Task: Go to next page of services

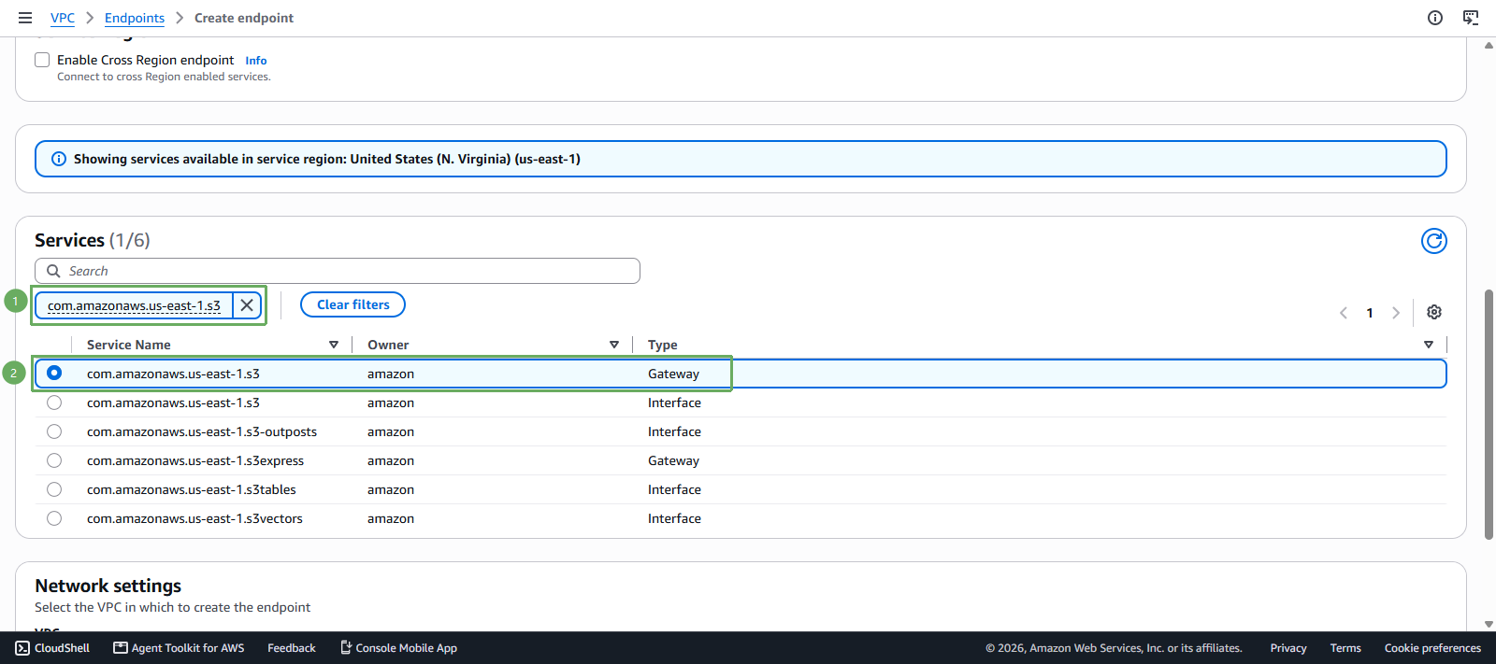Action: (1396, 313)
